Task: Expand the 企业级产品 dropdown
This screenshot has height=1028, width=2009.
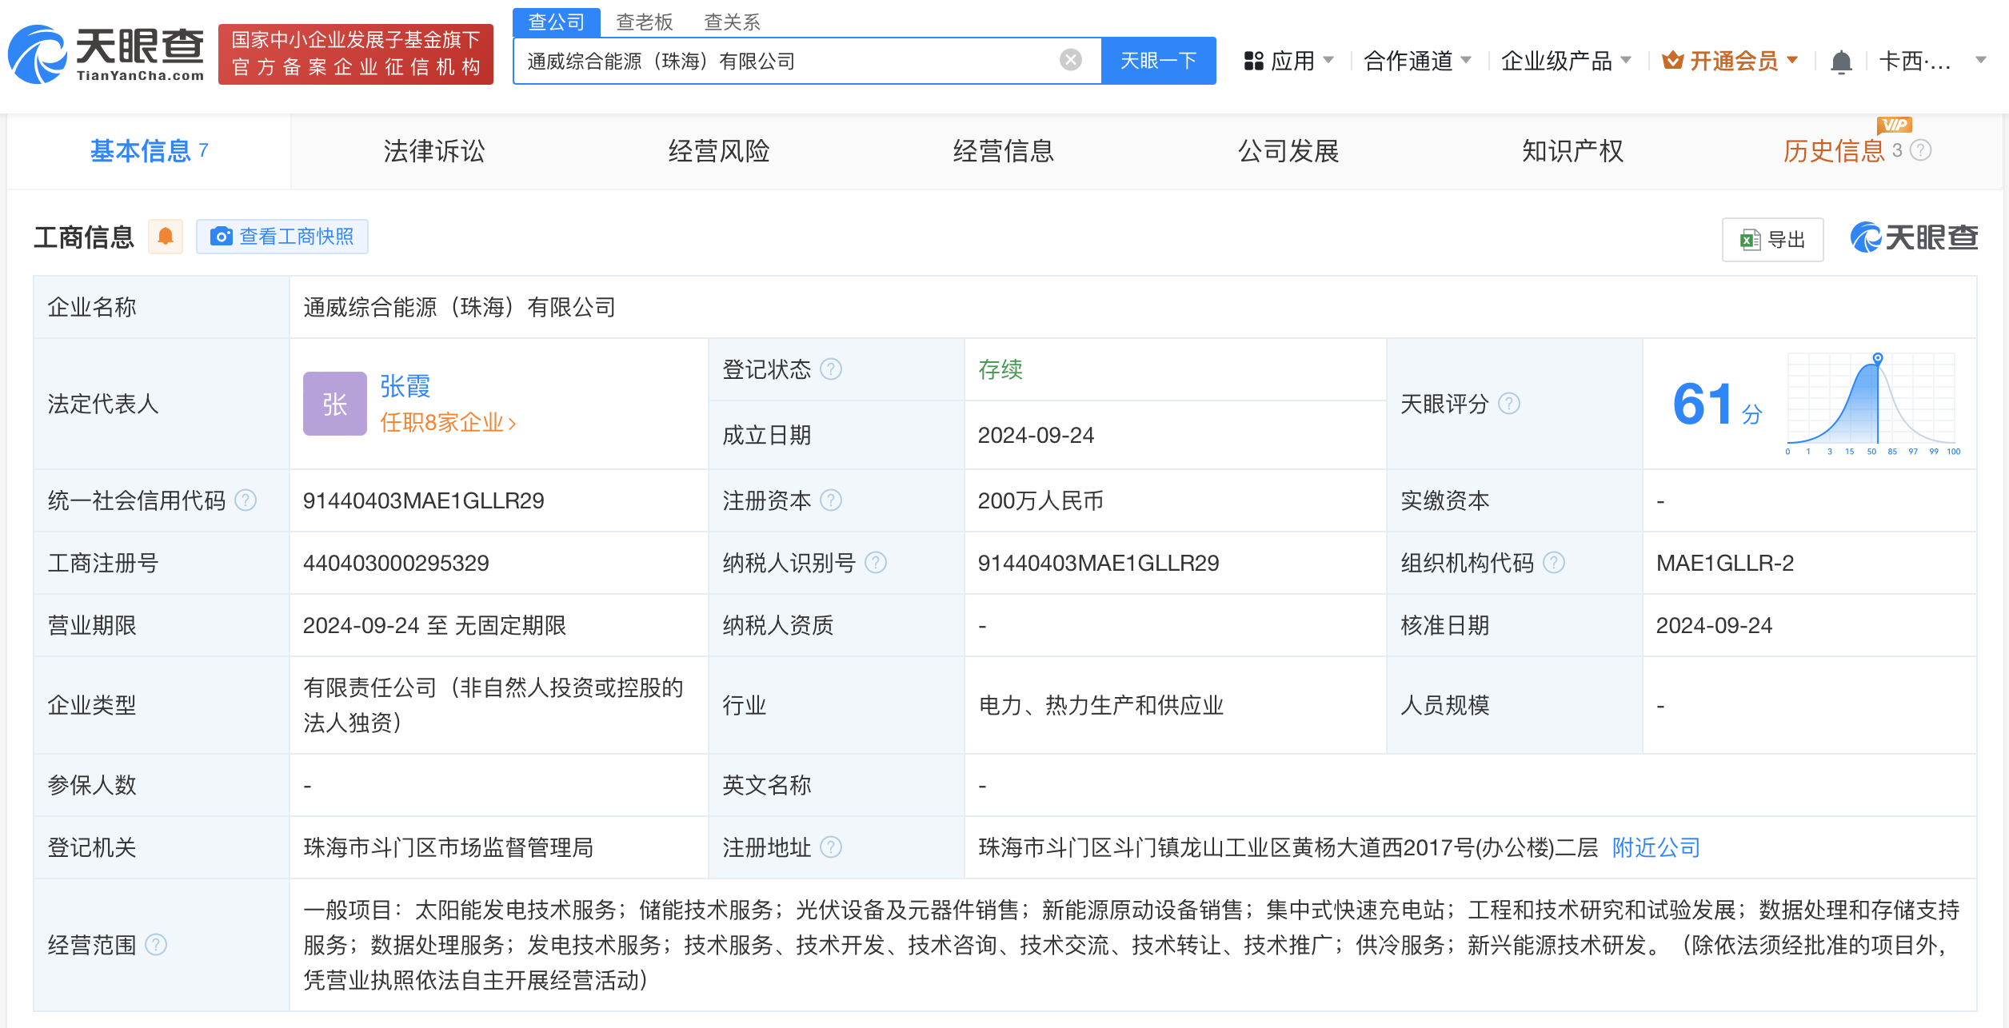Action: (1566, 61)
